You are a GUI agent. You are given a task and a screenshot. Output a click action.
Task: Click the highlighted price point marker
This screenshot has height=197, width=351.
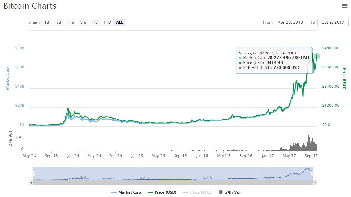point(317,56)
